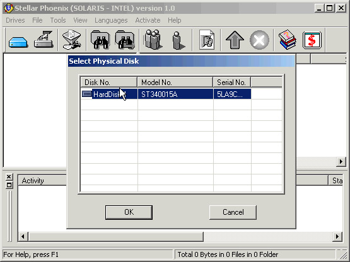The width and height of the screenshot is (350, 262).
Task: Click the small X on activity panel
Action: [x=9, y=177]
